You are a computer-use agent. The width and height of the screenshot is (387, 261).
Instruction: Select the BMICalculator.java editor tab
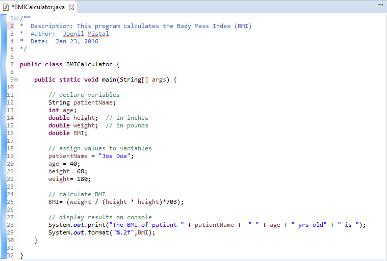(38, 7)
